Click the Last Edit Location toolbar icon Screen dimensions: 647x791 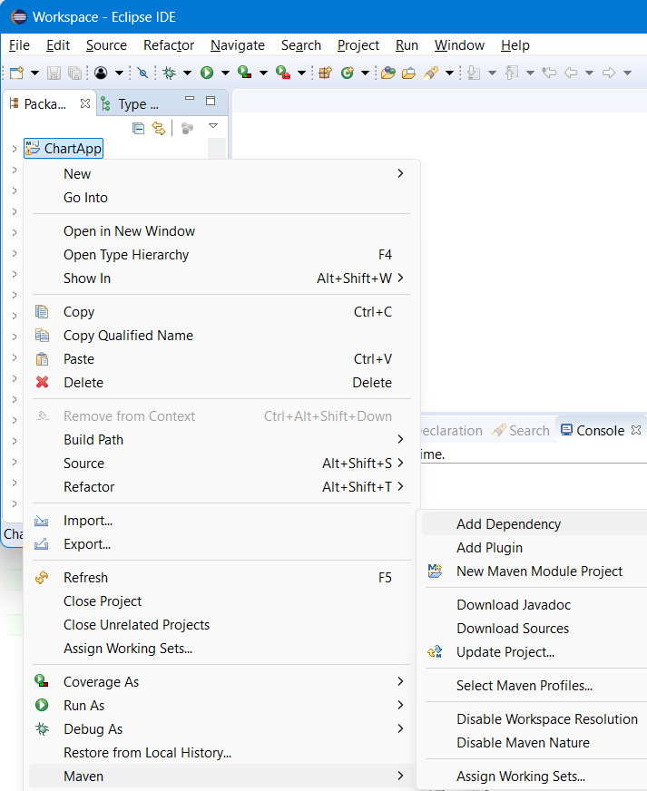coord(549,73)
